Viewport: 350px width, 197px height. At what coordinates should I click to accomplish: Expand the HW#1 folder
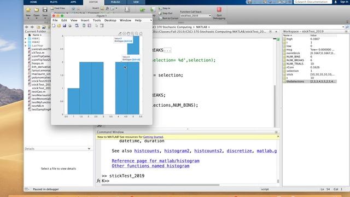coord(26,39)
